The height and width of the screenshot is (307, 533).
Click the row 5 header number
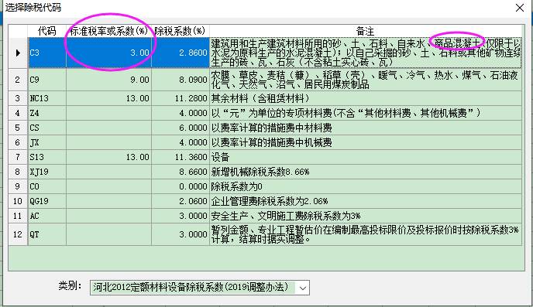[x=18, y=128]
